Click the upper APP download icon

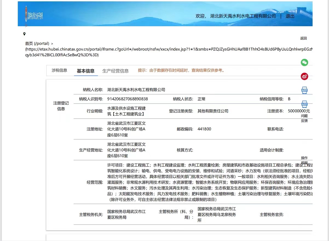point(304,90)
